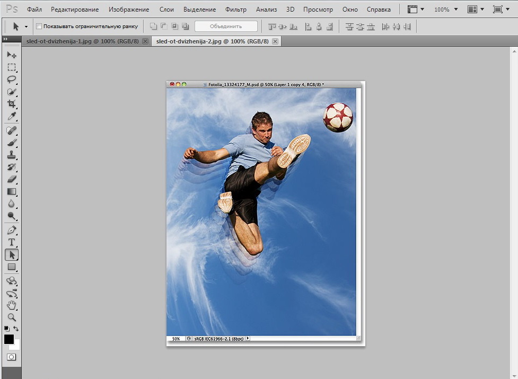Click the Subtract from shape area icon

164,27
